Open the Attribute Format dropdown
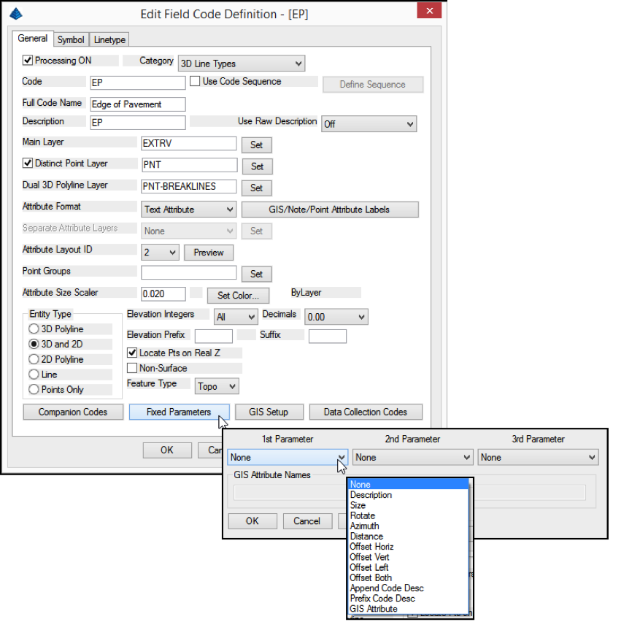The height and width of the screenshot is (630, 632). [188, 210]
